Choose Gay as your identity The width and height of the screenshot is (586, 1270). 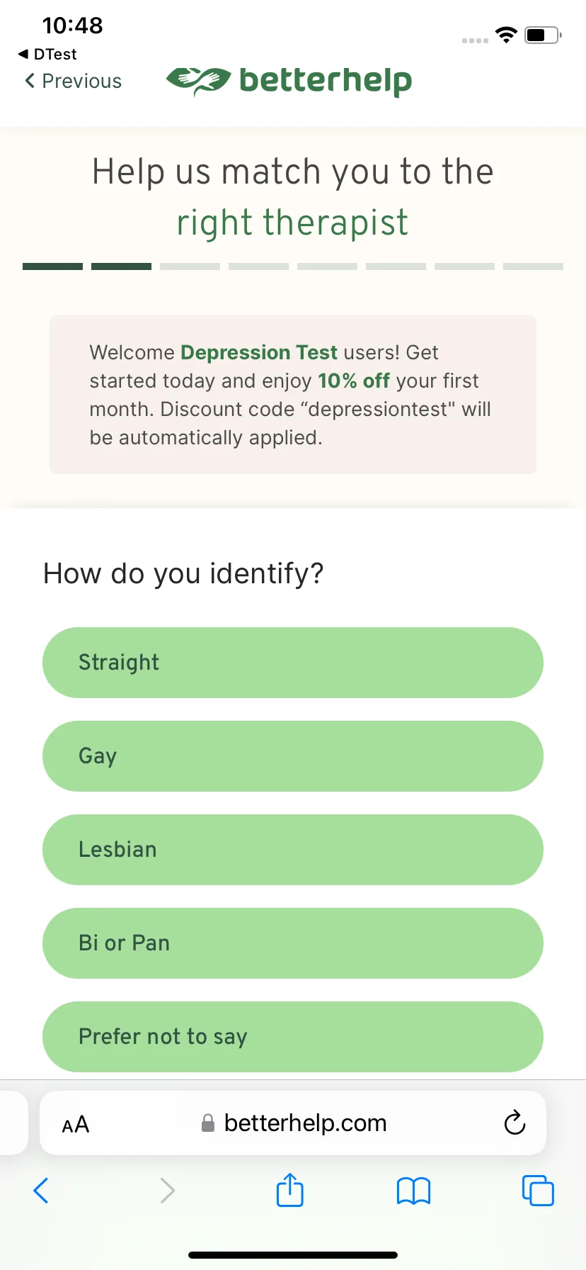click(293, 756)
